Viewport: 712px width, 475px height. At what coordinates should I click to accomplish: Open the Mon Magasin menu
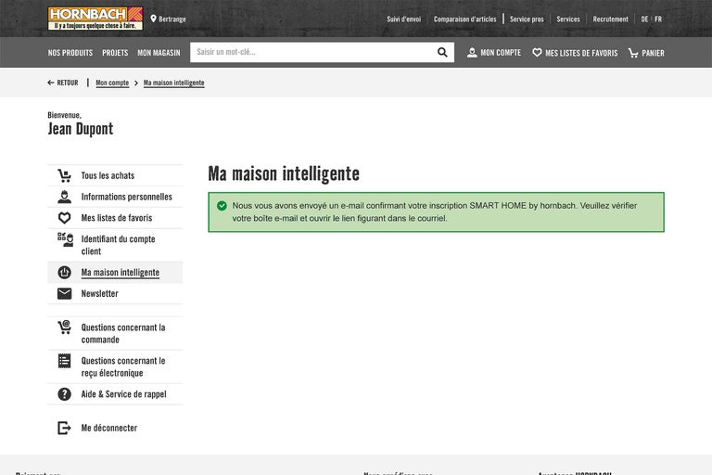pos(159,53)
